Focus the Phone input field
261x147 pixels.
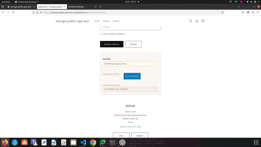[x=130, y=28]
